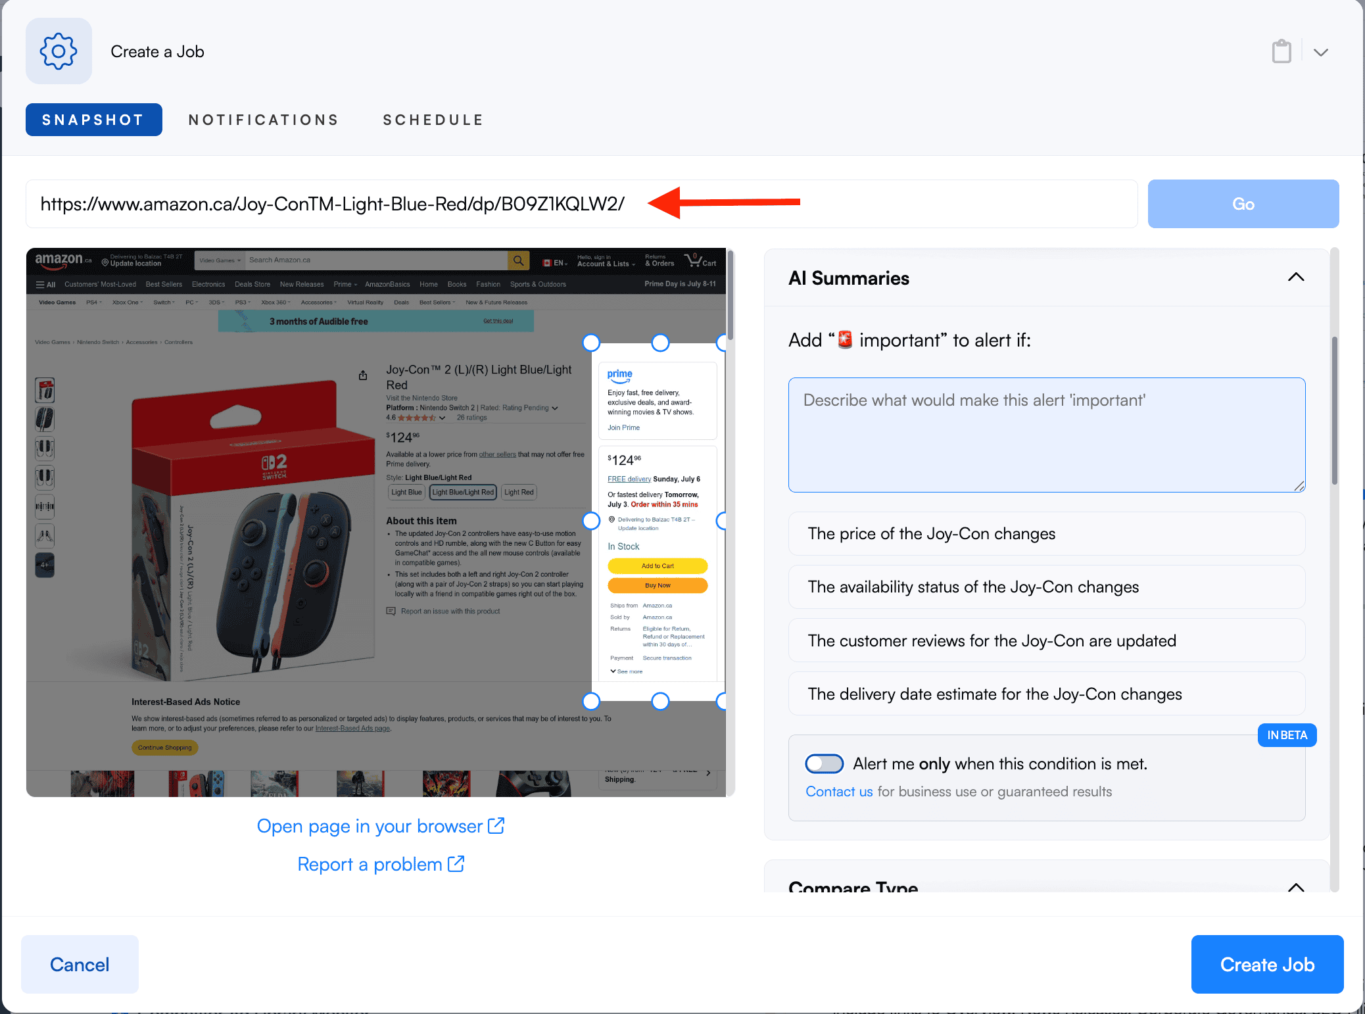Viewport: 1365px width, 1014px height.
Task: Click the share icon near the product image
Action: coord(363,375)
